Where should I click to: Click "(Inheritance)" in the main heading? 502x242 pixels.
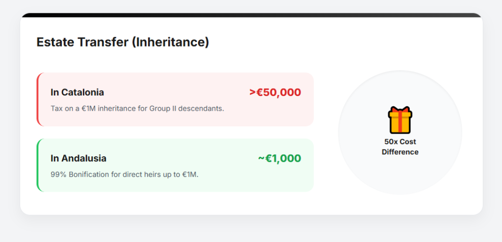170,42
